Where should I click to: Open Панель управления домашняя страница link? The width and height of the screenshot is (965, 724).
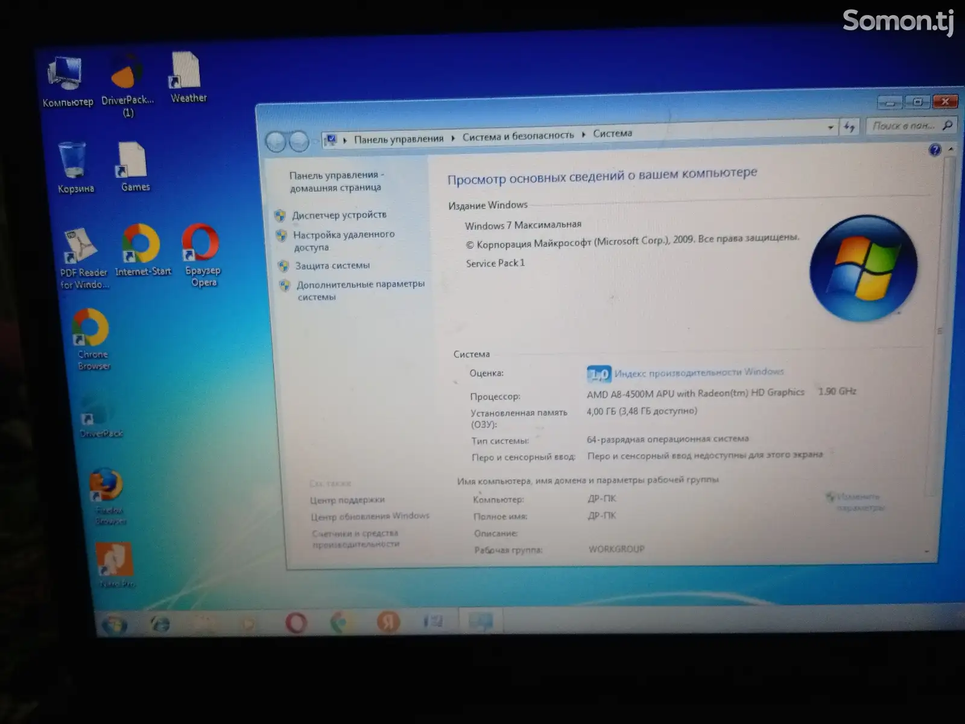335,181
